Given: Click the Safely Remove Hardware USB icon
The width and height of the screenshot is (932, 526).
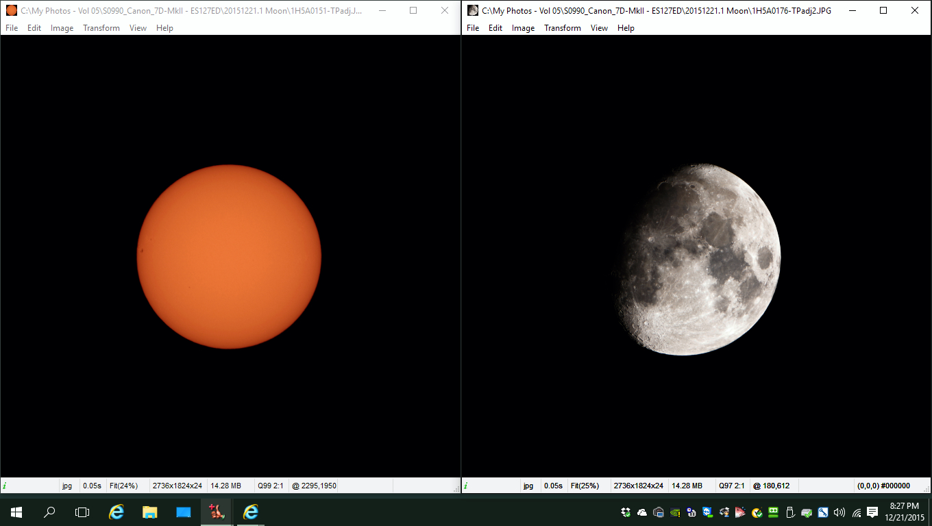Looking at the screenshot, I should (790, 512).
